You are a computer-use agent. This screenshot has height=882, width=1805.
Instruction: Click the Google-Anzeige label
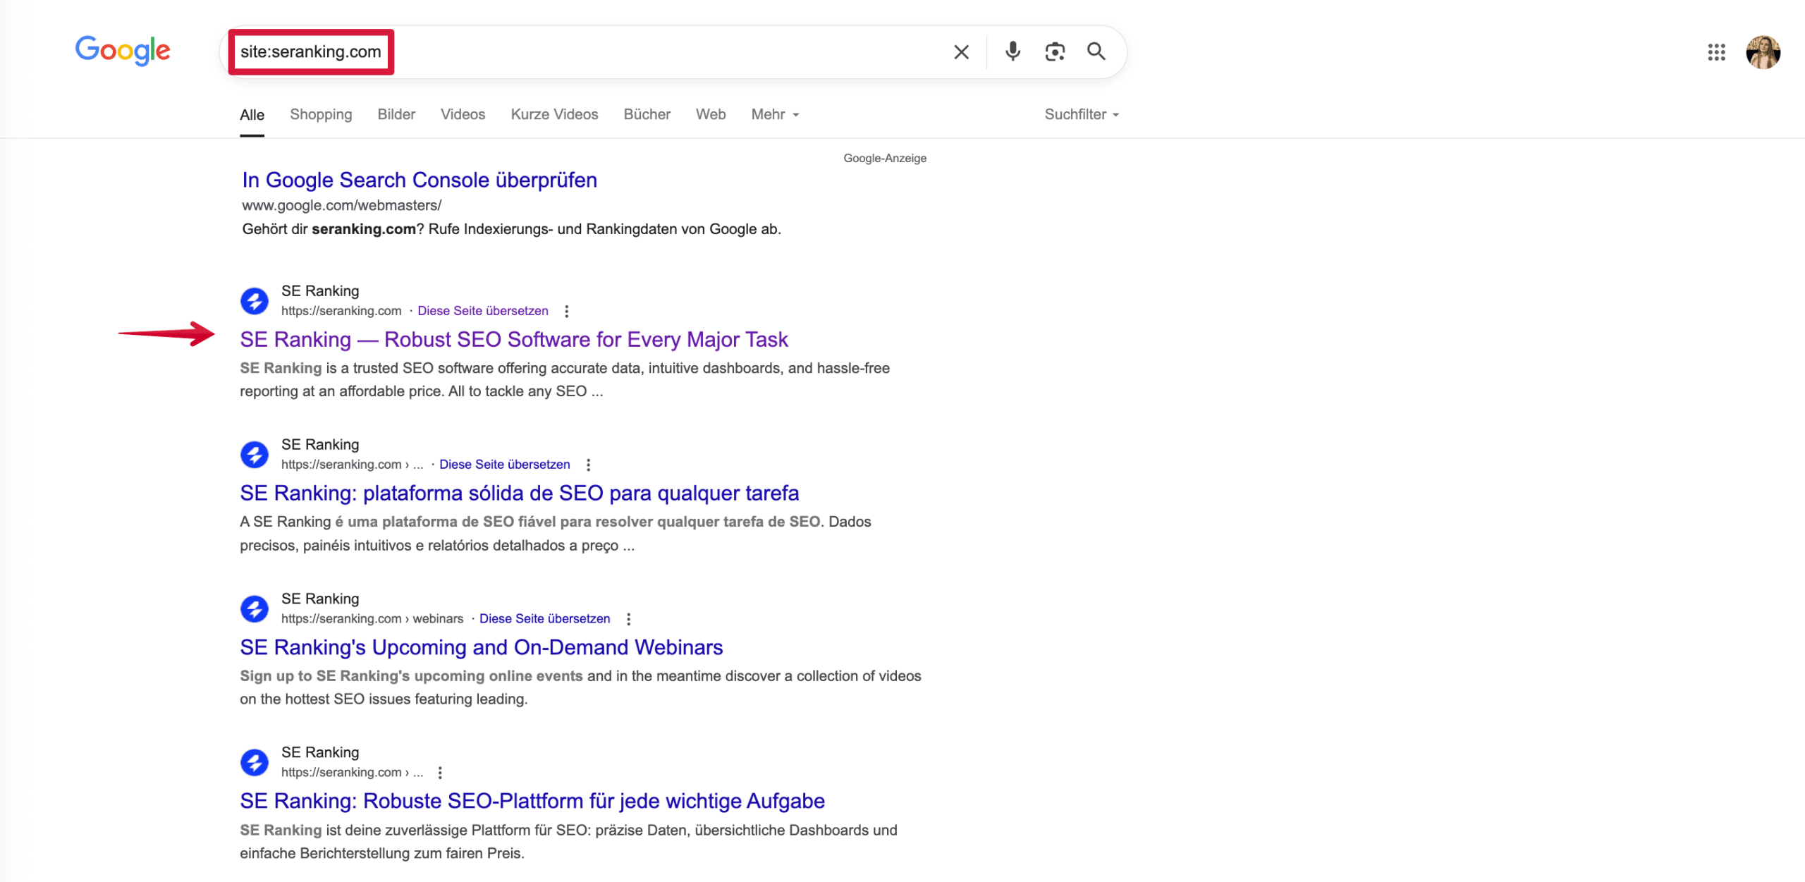(x=885, y=159)
